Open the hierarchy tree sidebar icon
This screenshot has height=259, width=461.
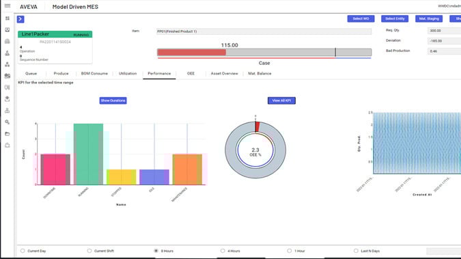pyautogui.click(x=8, y=64)
